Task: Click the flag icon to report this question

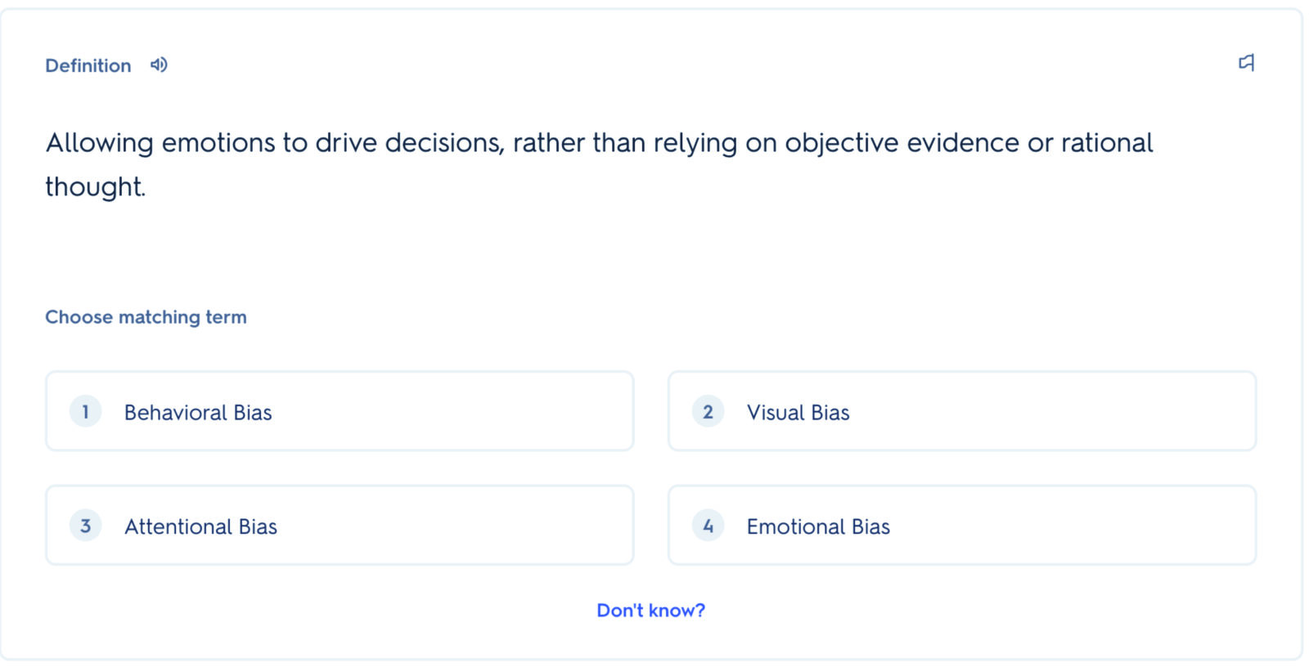Action: tap(1247, 62)
